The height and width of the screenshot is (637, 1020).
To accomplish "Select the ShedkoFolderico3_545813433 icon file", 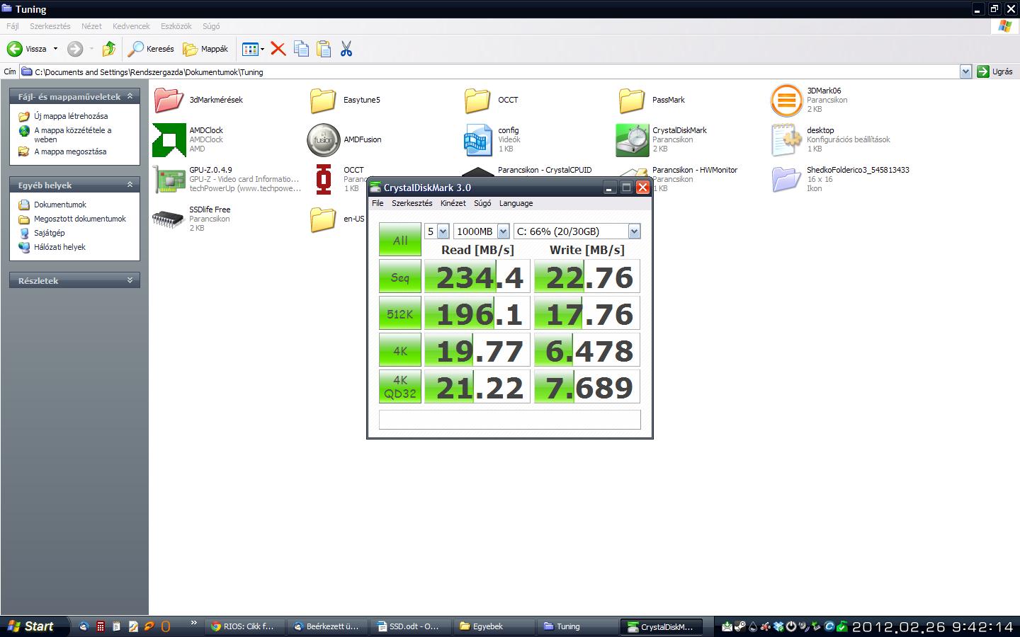I will click(786, 180).
